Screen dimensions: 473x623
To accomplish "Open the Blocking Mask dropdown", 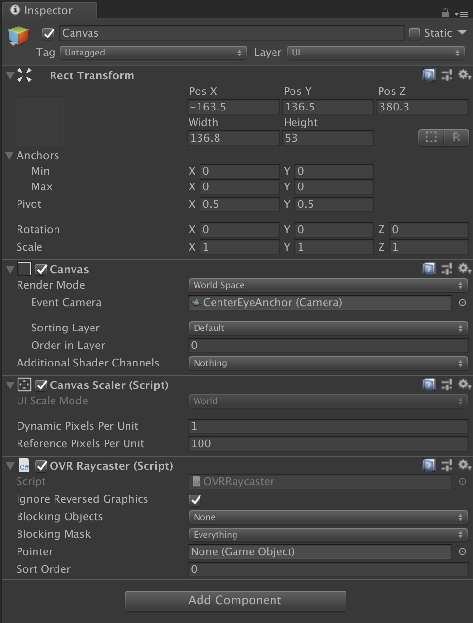I will [328, 534].
